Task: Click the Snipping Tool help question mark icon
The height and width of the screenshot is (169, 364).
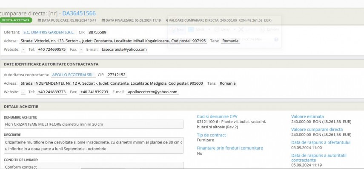Action: pos(276,39)
